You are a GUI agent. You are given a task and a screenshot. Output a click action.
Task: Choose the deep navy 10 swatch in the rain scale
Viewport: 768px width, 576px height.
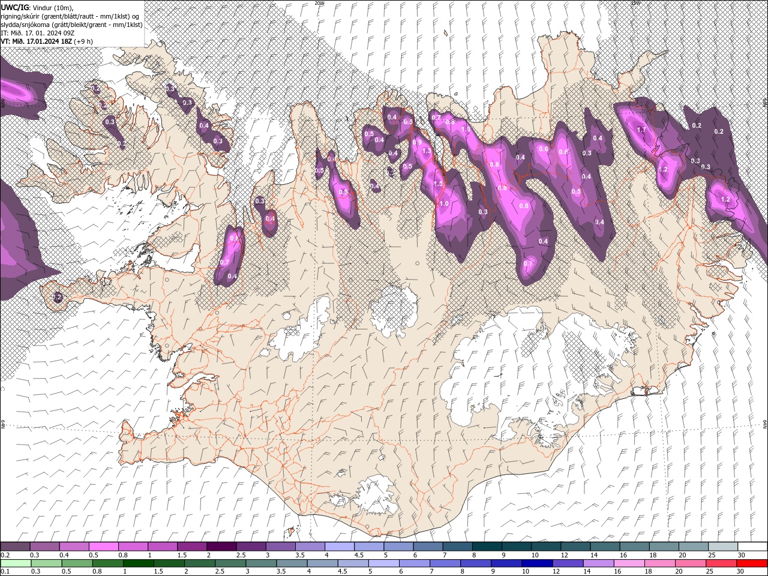click(x=537, y=563)
